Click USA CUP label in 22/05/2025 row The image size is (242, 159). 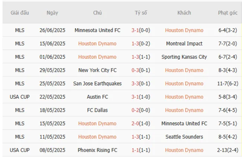pos(20,97)
